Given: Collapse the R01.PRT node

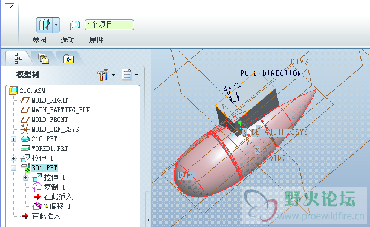Looking at the screenshot, I should tap(14, 168).
